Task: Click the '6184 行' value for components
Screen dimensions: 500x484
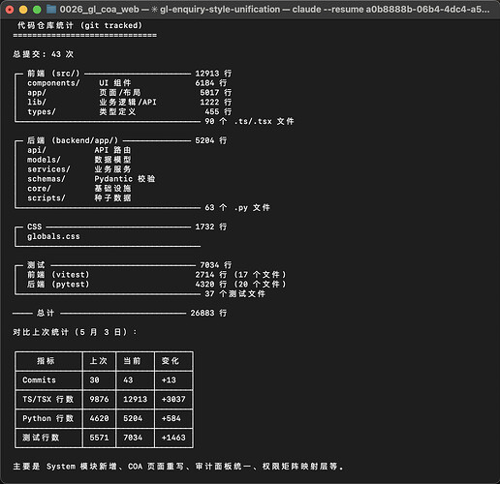Action: (211, 83)
